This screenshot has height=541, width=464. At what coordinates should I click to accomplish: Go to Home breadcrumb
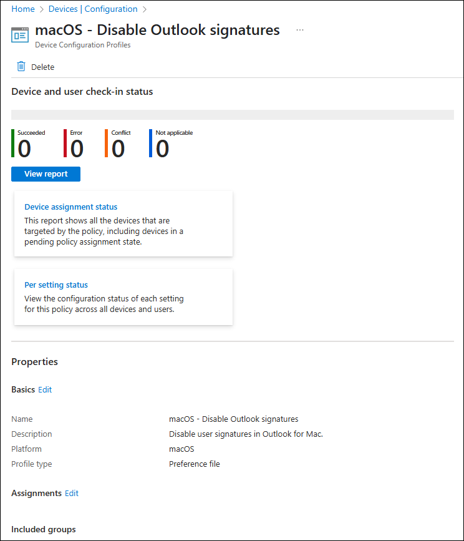tap(23, 9)
